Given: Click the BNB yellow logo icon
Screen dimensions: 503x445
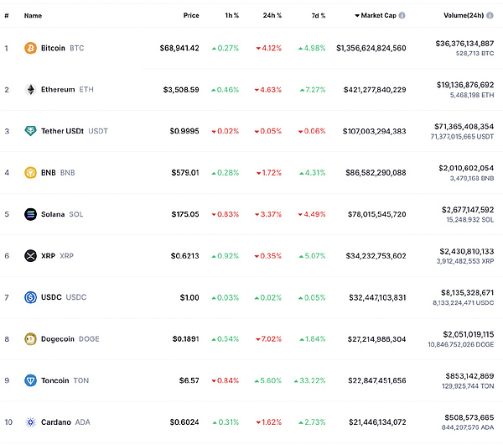Looking at the screenshot, I should click(x=31, y=173).
